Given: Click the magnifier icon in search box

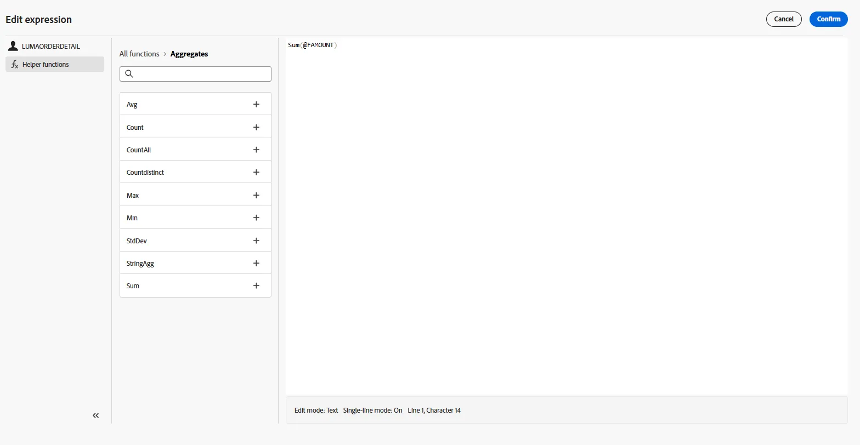Looking at the screenshot, I should (129, 73).
